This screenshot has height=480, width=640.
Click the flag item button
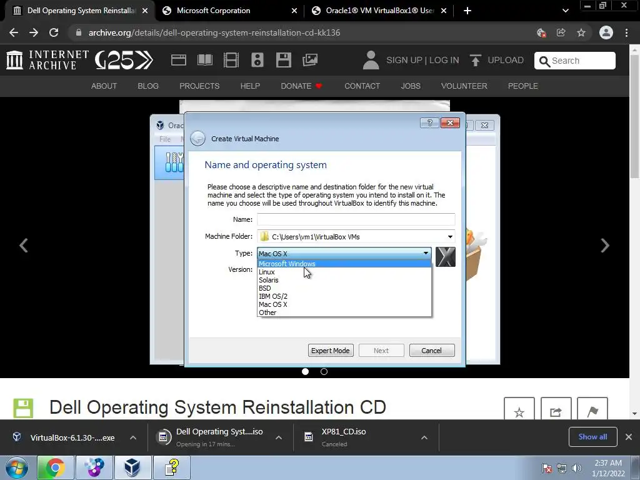click(592, 409)
